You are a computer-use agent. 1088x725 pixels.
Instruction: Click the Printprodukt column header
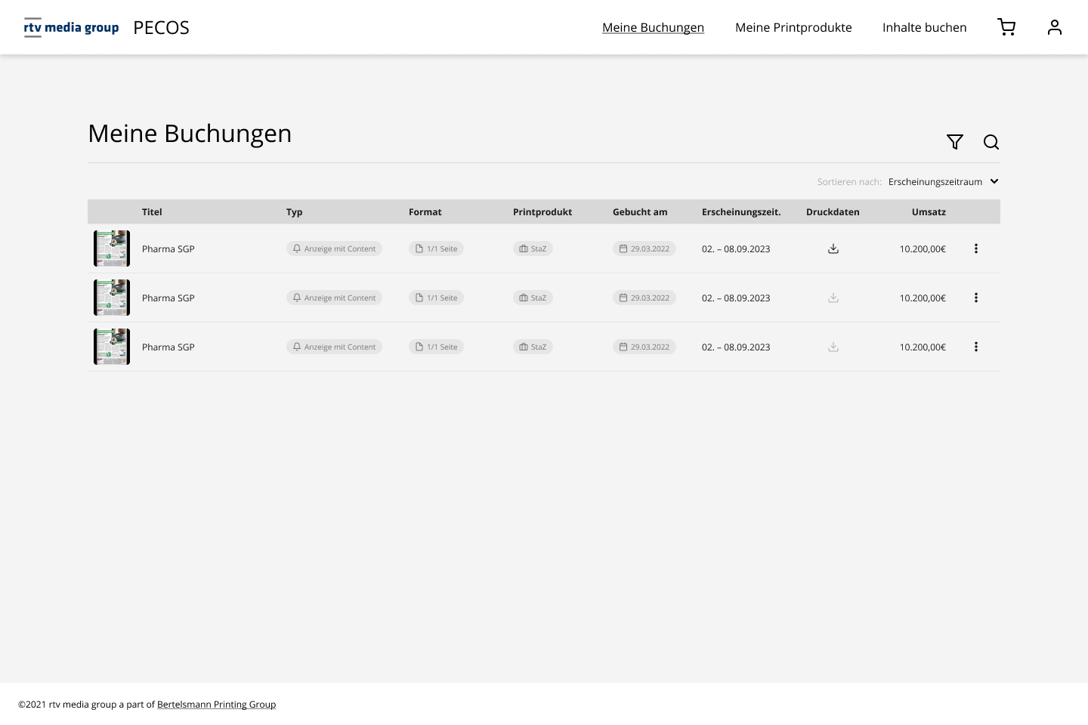tap(542, 212)
